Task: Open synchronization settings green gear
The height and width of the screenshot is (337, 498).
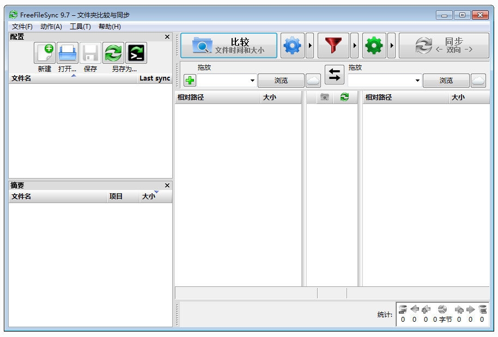Action: (374, 46)
